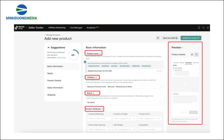Click the Preview info icon
Viewport: 224px width, 140px height.
point(182,48)
